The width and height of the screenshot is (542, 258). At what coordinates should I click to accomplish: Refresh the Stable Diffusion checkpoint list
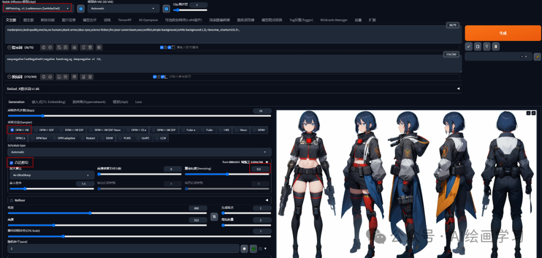pyautogui.click(x=80, y=8)
